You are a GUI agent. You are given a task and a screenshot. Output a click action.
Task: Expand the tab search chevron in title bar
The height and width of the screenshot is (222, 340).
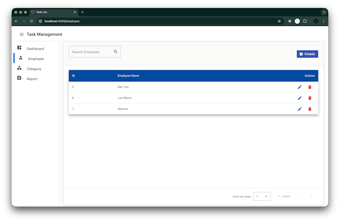pyautogui.click(x=324, y=12)
